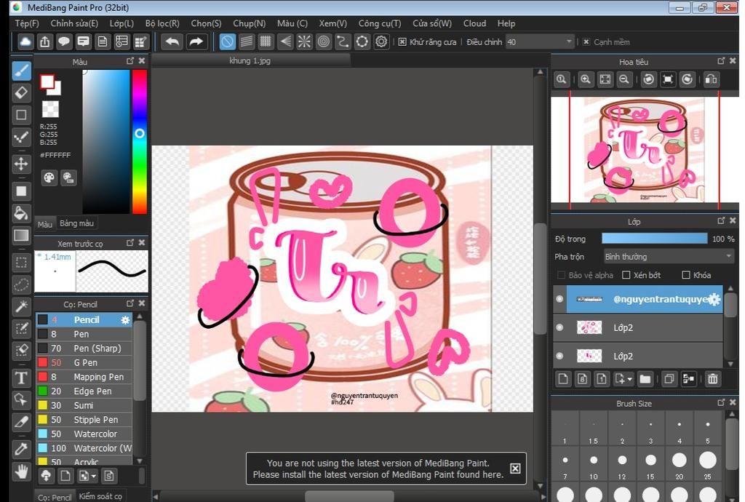The width and height of the screenshot is (745, 502).
Task: Create a new layer in Layer panel
Action: coord(563,379)
